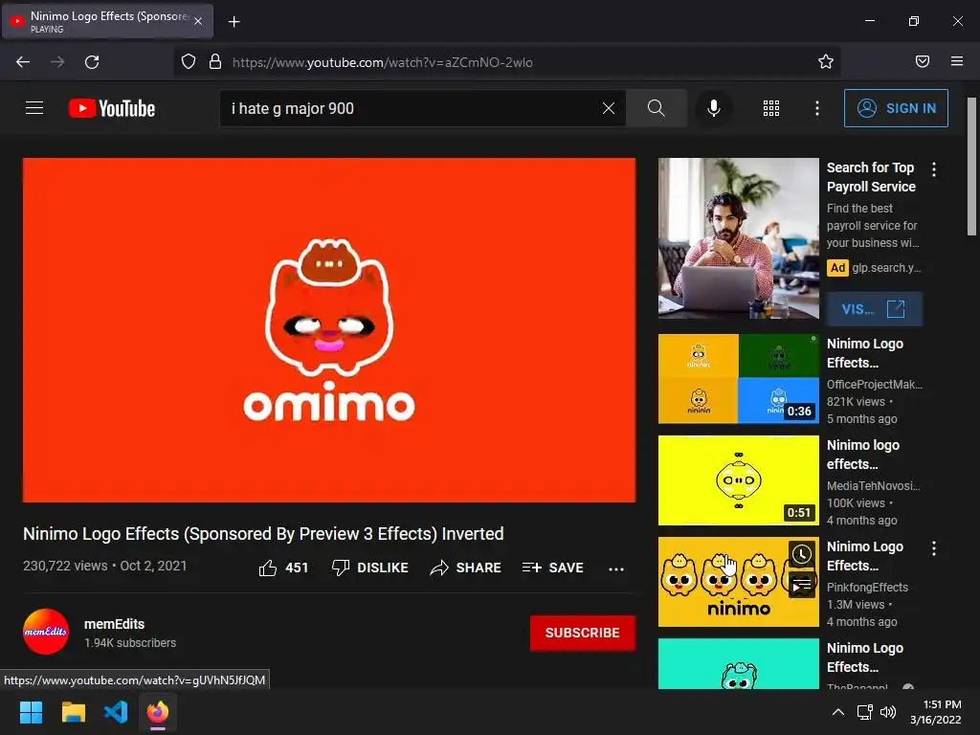Image resolution: width=980 pixels, height=735 pixels.
Task: Open File Explorer from taskbar
Action: point(73,712)
